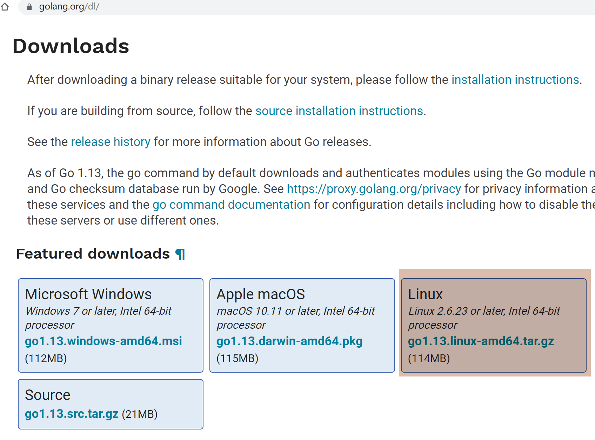This screenshot has height=440, width=595.
Task: Click the padlock site security icon
Action: [x=29, y=7]
